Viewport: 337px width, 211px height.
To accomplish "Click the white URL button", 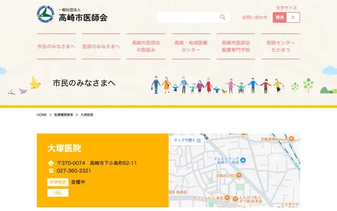I will tap(58, 193).
